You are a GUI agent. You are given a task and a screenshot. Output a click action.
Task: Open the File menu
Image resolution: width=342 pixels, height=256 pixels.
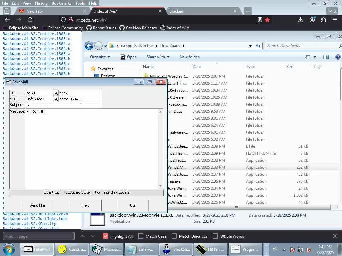coord(5,3)
